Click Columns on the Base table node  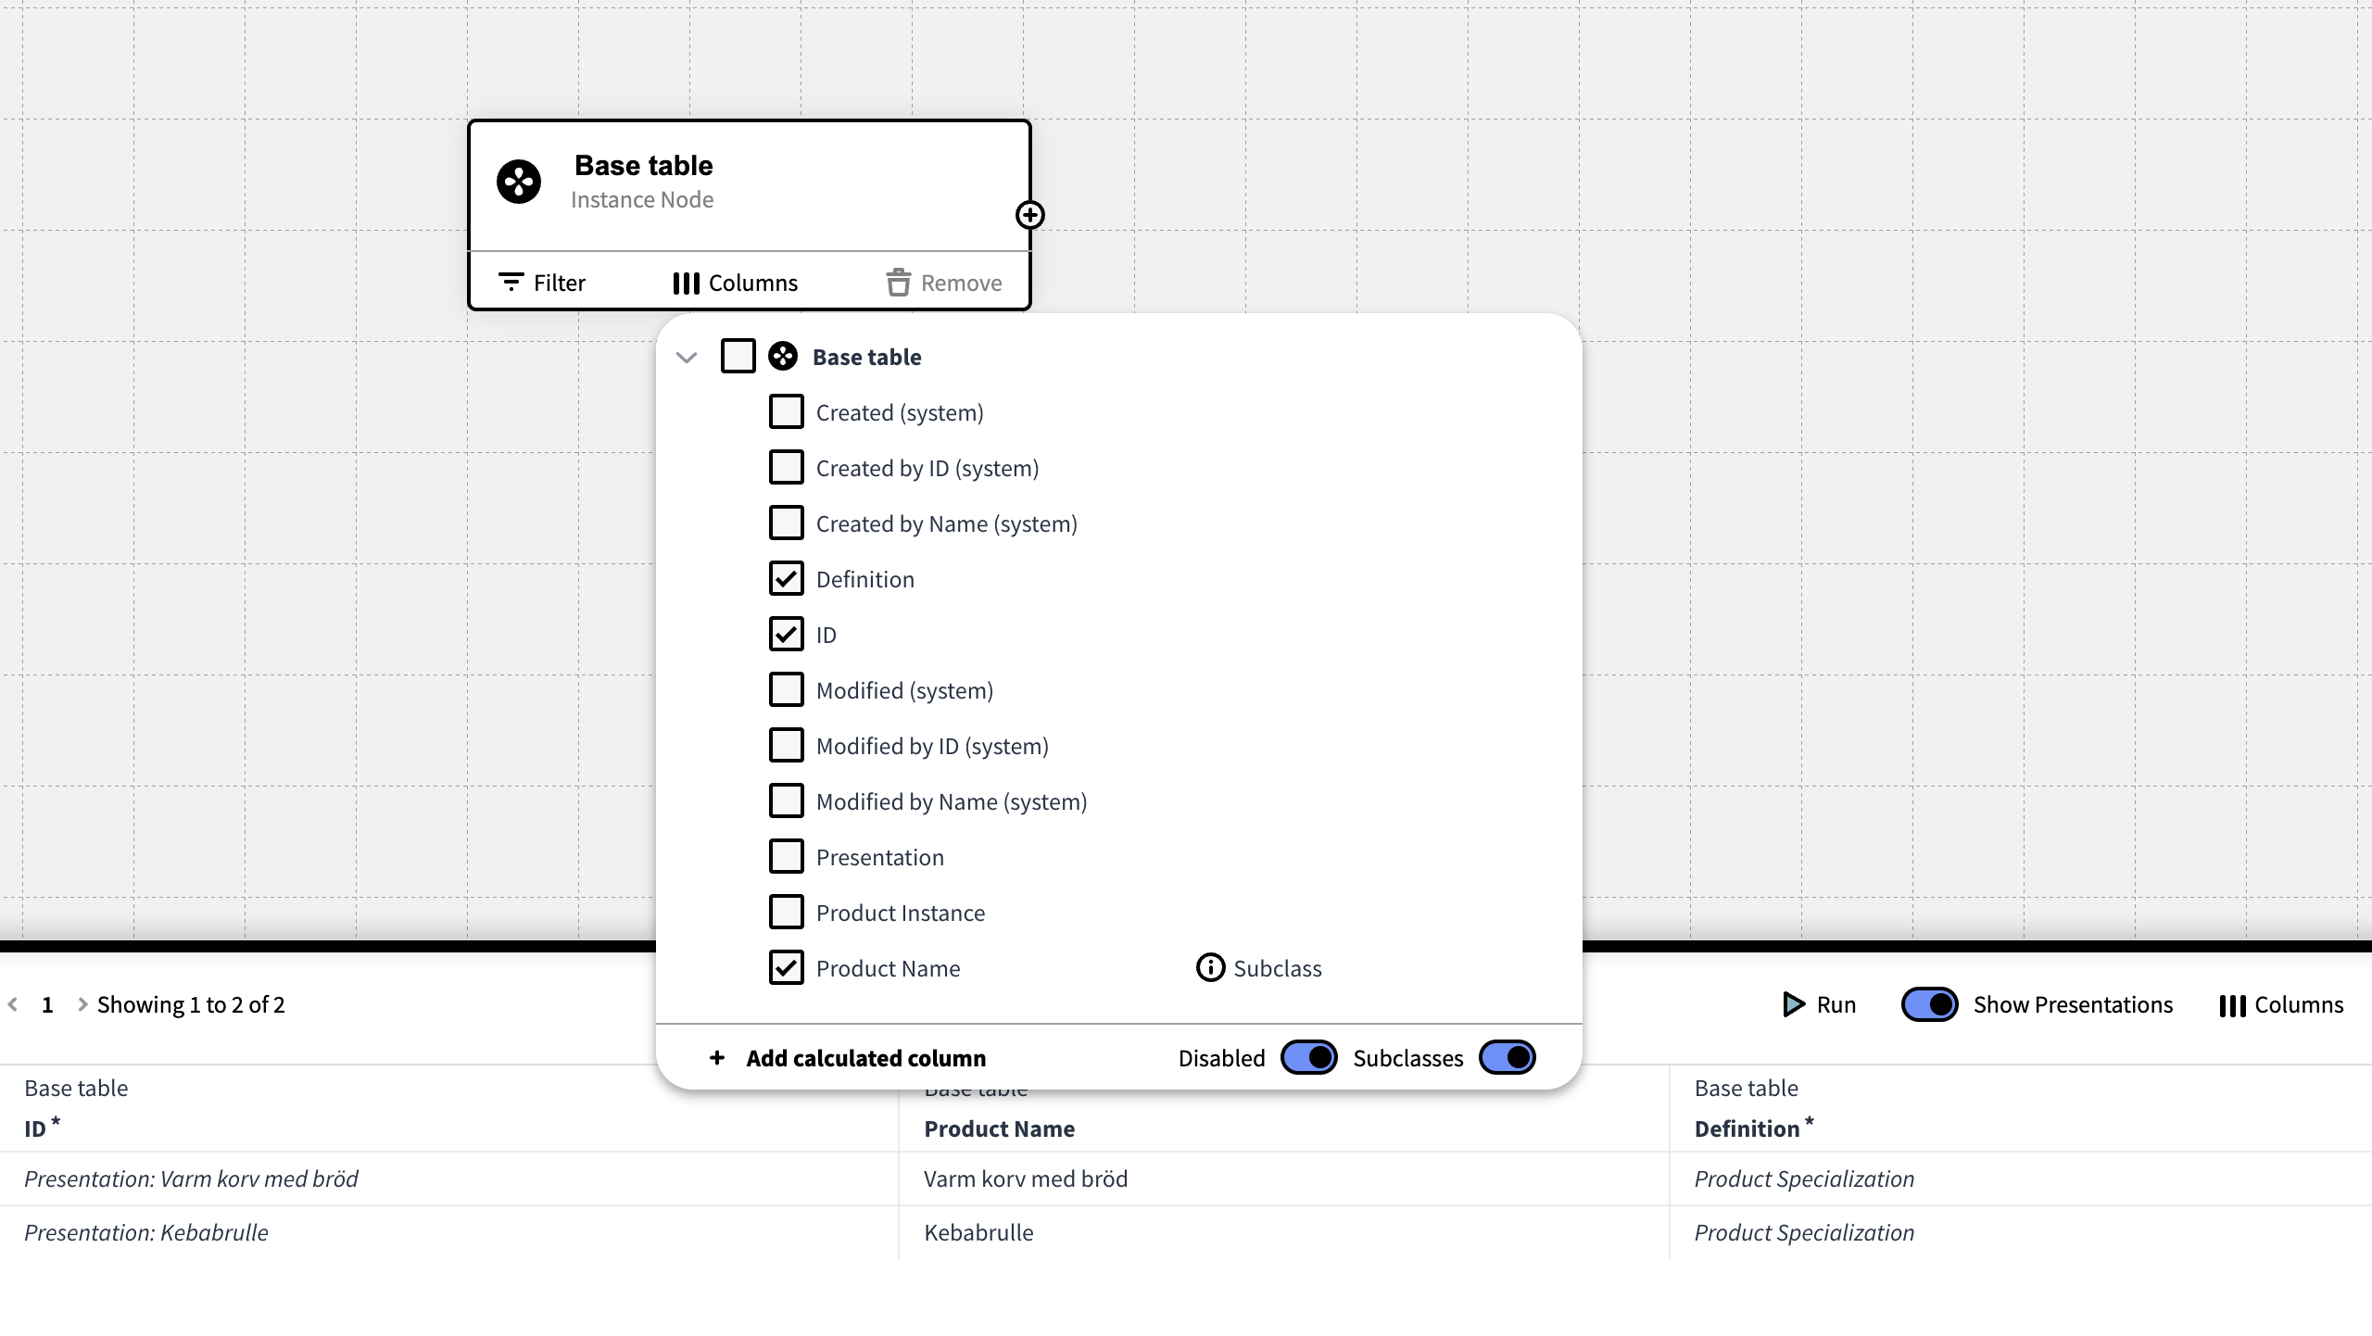pyautogui.click(x=735, y=283)
